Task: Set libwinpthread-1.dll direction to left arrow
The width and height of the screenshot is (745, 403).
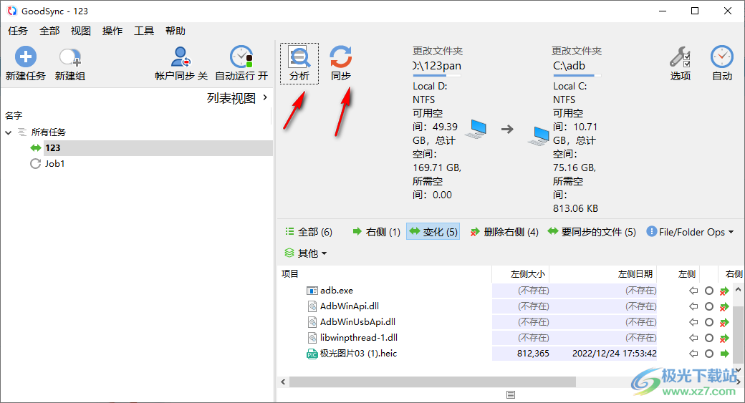Action: click(693, 338)
